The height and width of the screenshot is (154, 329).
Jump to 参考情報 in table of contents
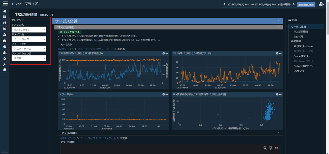click(x=296, y=41)
